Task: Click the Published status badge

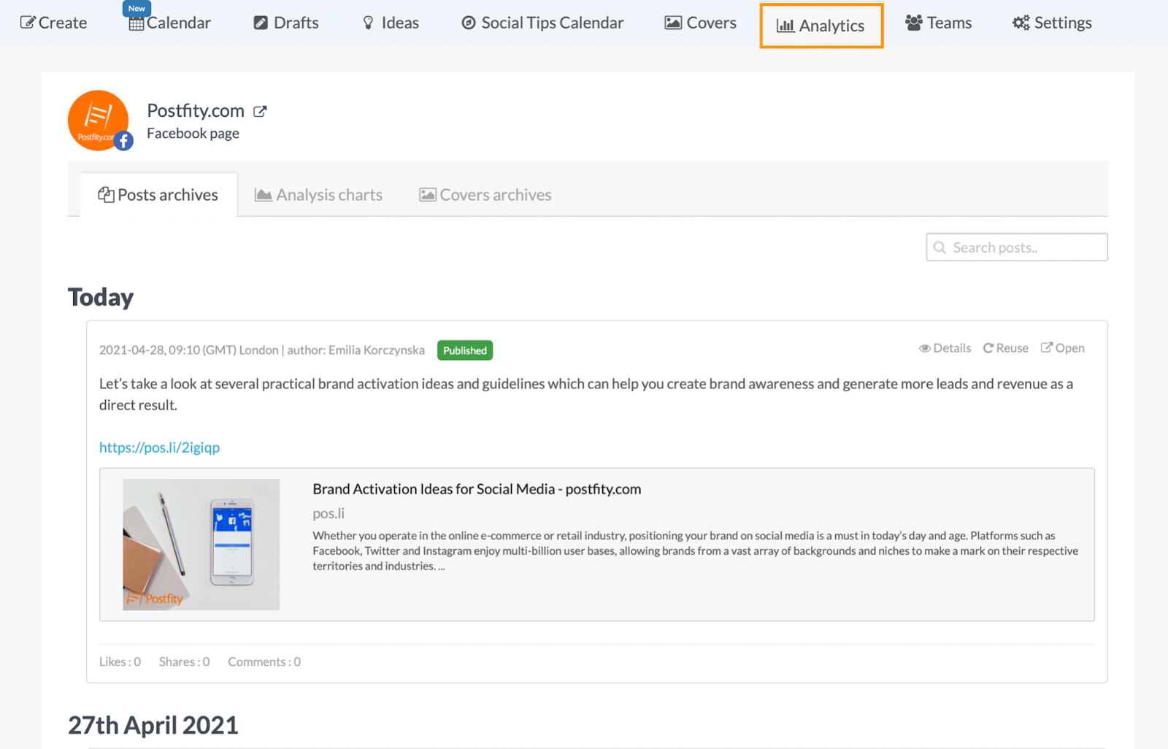Action: 465,350
